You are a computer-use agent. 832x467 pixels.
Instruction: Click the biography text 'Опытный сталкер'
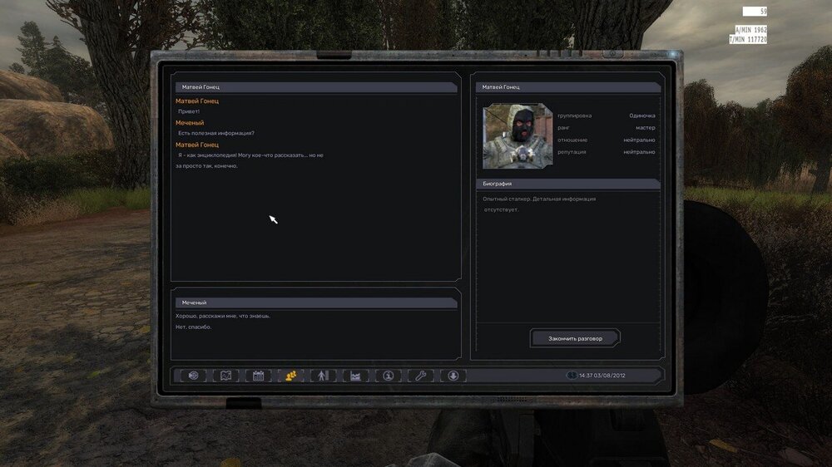click(506, 199)
